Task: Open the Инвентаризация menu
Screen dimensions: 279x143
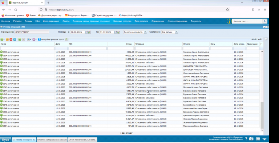Action: point(51,21)
